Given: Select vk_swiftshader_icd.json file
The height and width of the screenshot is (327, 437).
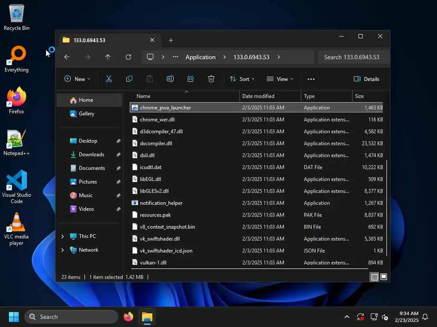Looking at the screenshot, I should point(256,251).
